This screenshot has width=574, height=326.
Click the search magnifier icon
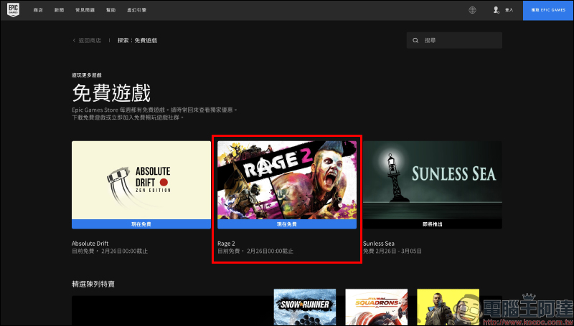(x=416, y=41)
